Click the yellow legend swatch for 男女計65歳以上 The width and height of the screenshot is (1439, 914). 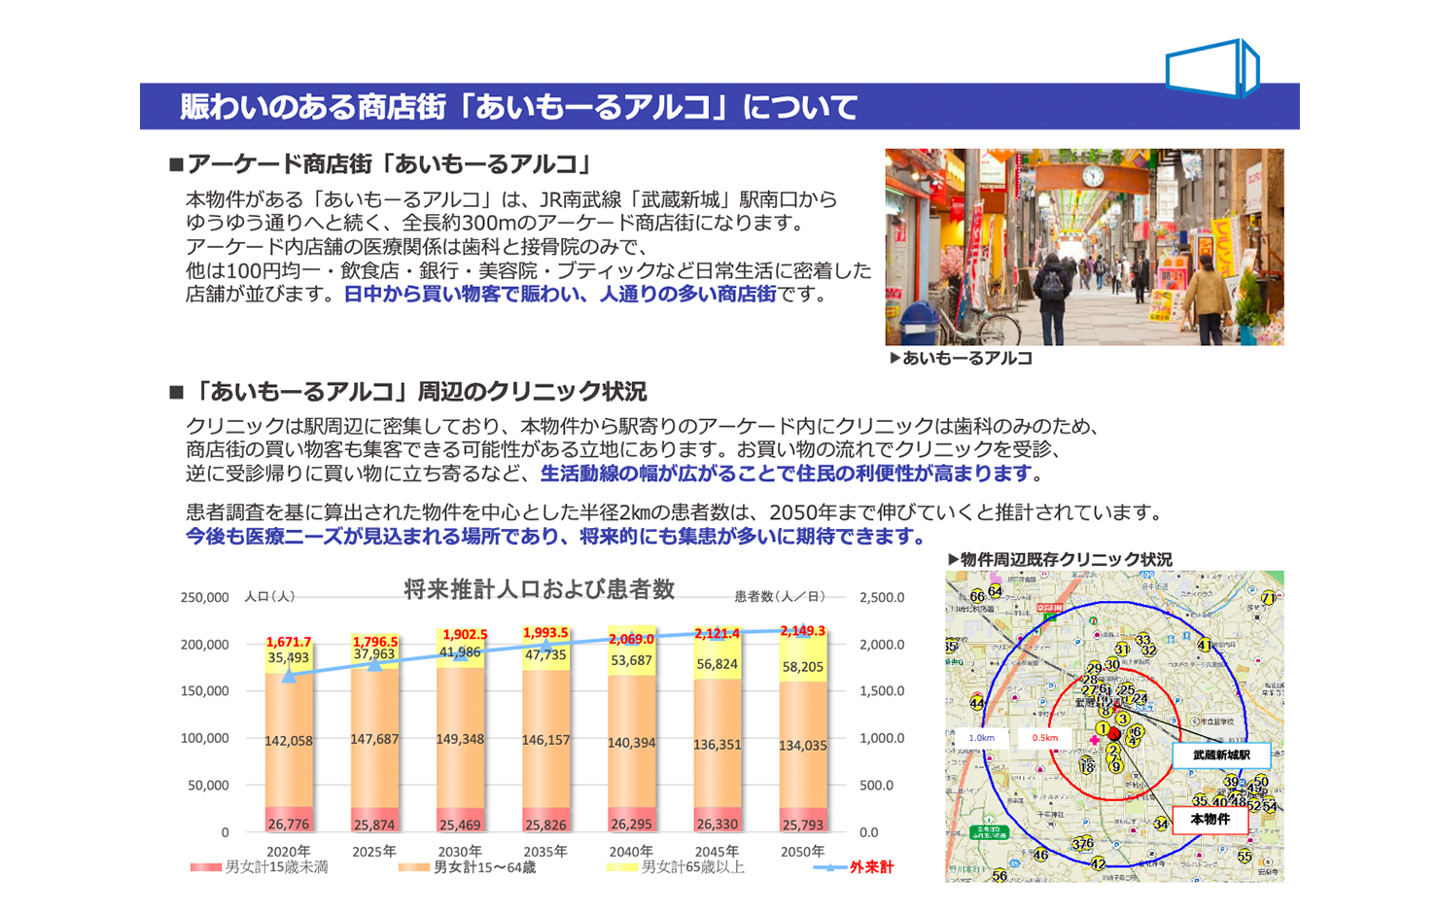point(622,867)
